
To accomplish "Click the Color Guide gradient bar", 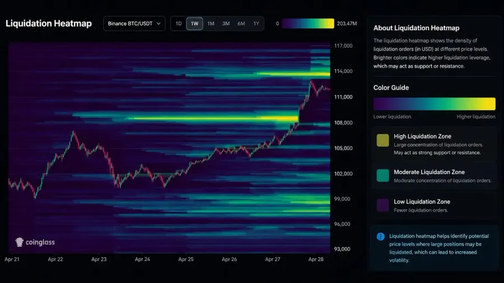I will tap(434, 104).
